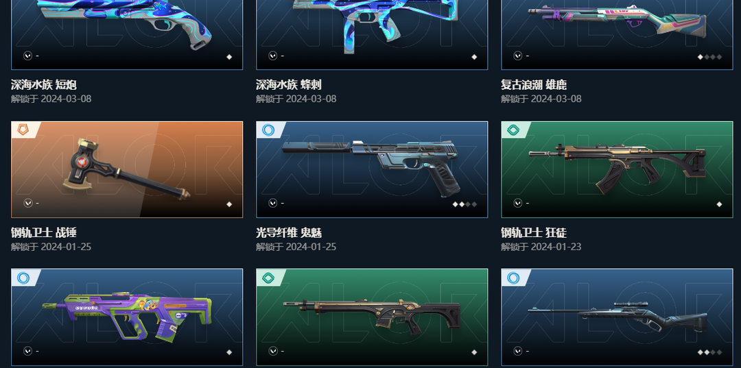Open the 钢轨卫士 狂徒 rifle skin thumbnail
The height and width of the screenshot is (368, 741).
[x=617, y=170]
